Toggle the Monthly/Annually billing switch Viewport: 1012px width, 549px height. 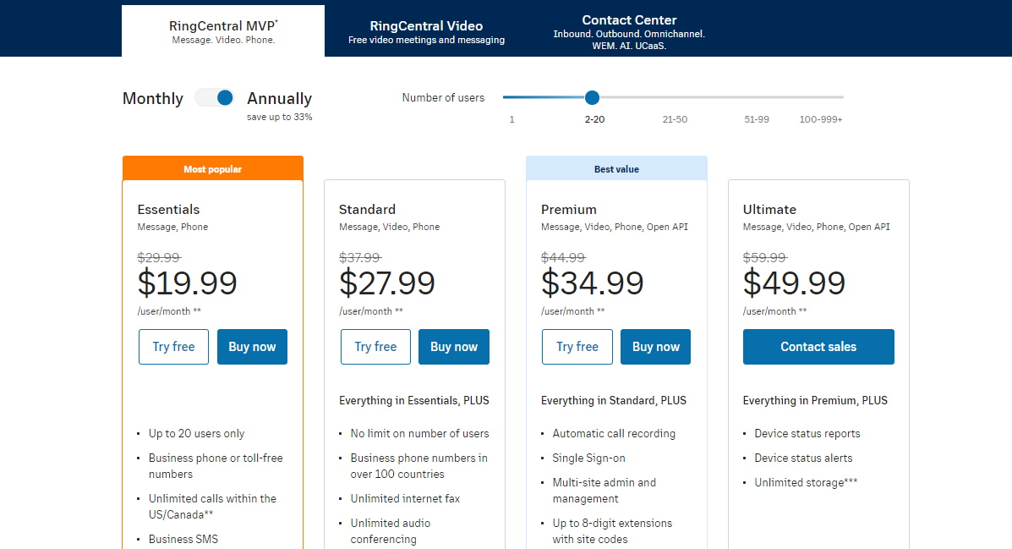214,97
